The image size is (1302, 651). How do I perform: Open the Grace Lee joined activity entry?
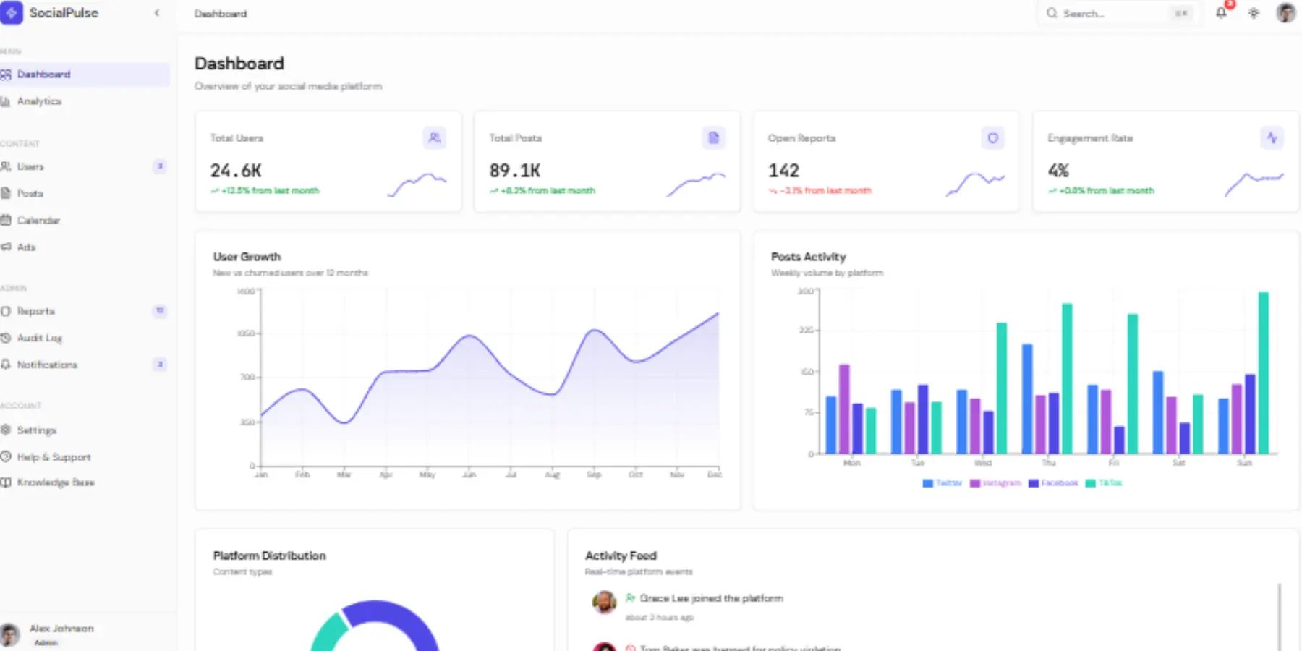929,607
